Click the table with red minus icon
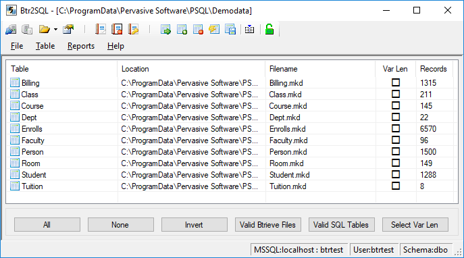Viewport: 464px width, 258px height. (198, 29)
